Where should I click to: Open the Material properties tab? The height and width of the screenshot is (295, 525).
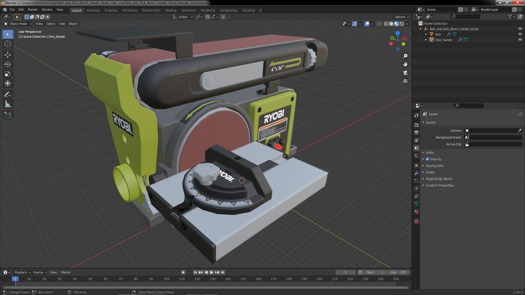416,211
